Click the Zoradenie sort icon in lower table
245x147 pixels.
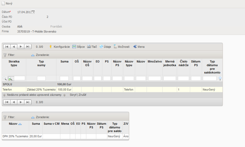33,117
